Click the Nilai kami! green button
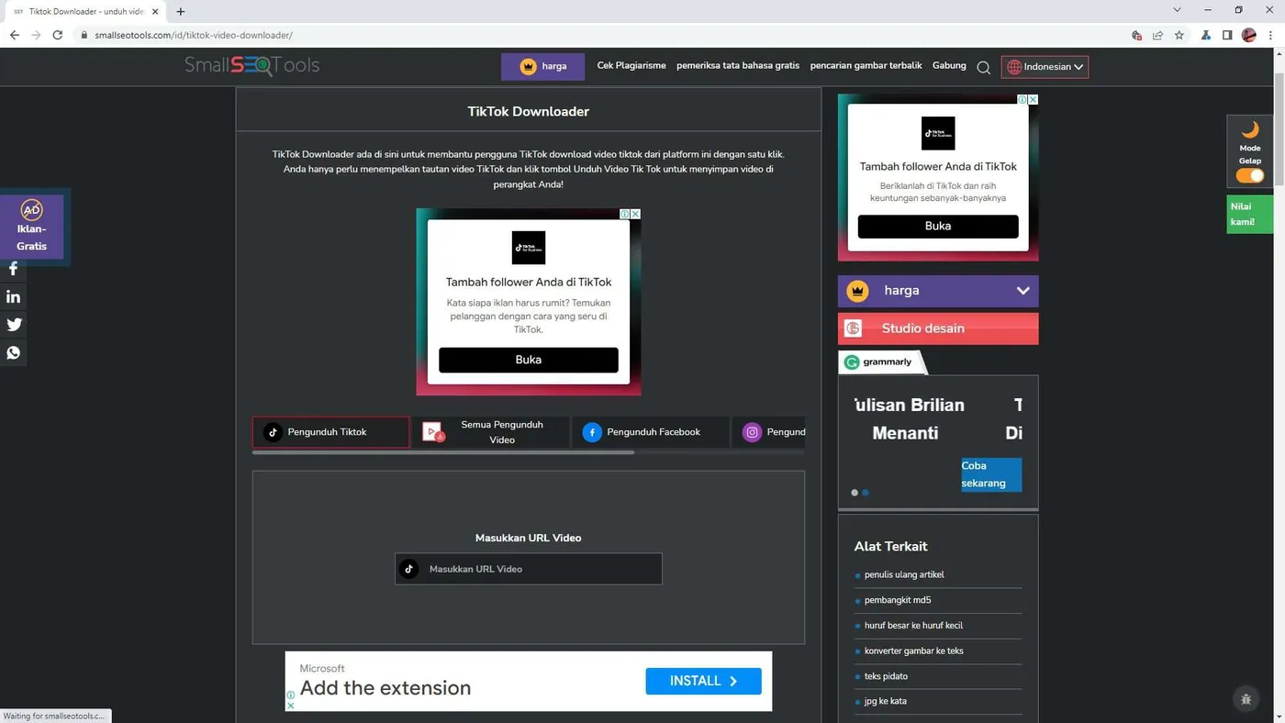 point(1249,215)
